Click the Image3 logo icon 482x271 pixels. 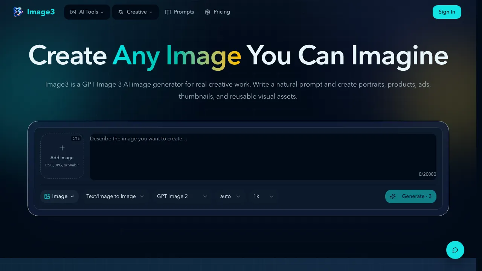18,12
